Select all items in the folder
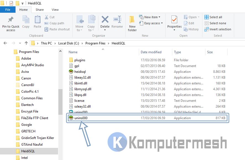Viewport: 245px width, 160px height. click(216, 17)
